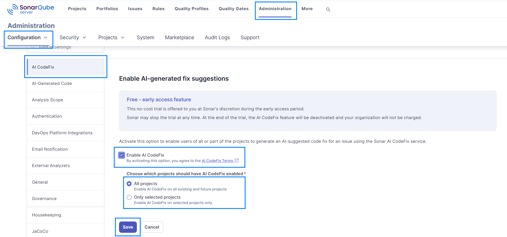Select the Administration top menu item
This screenshot has height=237, width=507.
[275, 9]
